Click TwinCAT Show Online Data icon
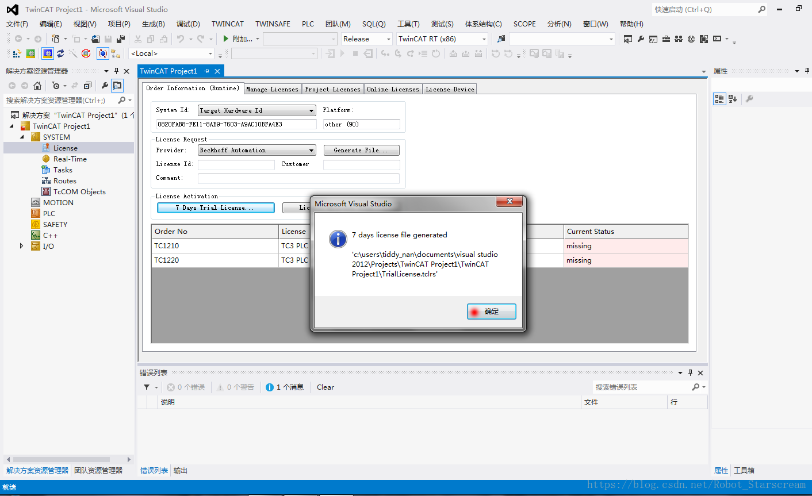812x496 pixels. [102, 53]
